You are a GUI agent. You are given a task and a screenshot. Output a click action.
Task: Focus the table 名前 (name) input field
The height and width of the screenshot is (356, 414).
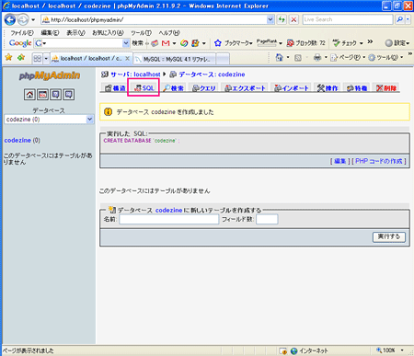tap(169, 219)
